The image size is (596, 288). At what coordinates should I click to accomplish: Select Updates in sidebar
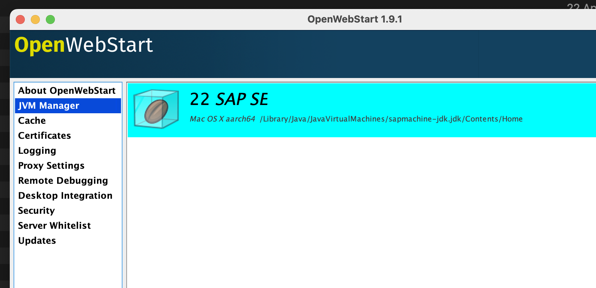68,241
